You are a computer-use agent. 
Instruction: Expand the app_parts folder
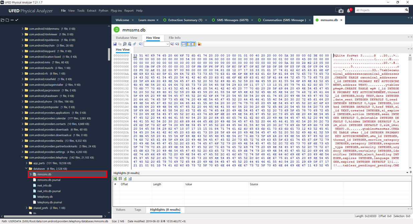[x=26, y=163]
